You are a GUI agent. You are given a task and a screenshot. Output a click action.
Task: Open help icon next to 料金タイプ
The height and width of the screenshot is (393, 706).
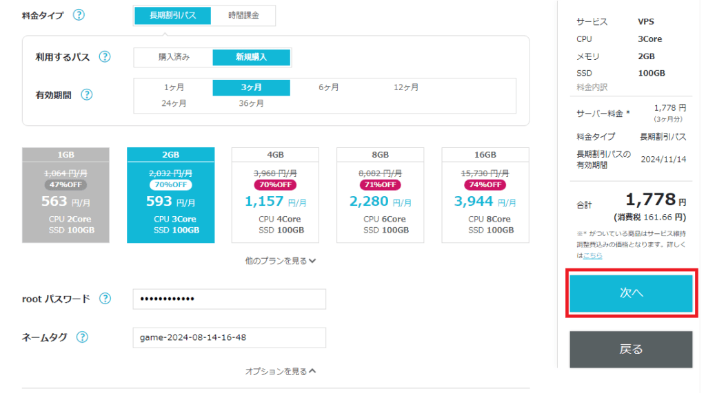[x=79, y=15]
